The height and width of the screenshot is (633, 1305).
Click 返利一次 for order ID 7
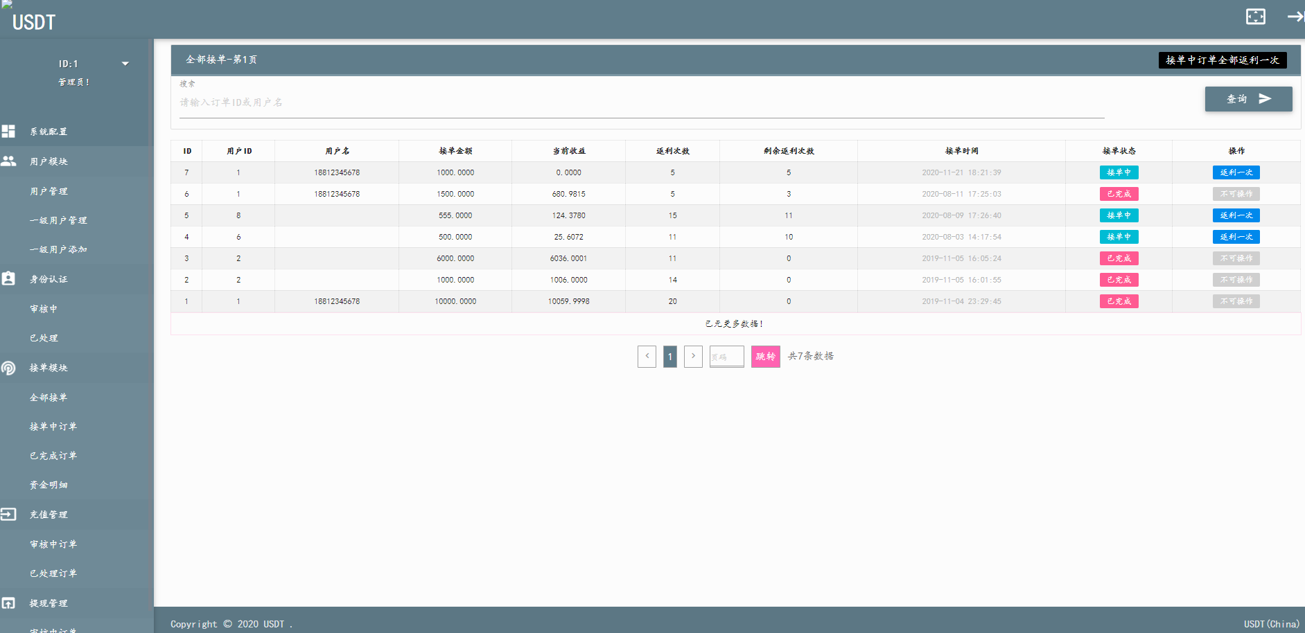[x=1236, y=172]
